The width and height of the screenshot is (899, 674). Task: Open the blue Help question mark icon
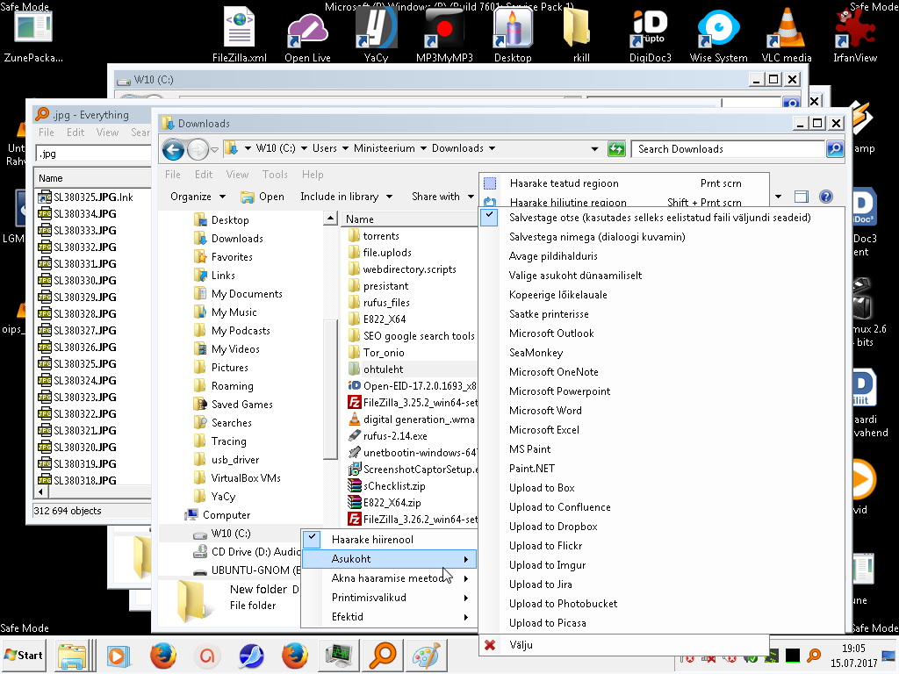pyautogui.click(x=825, y=197)
